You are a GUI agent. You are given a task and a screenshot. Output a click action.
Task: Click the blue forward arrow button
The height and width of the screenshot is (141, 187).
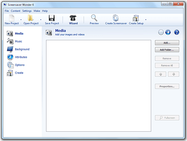[168, 32]
